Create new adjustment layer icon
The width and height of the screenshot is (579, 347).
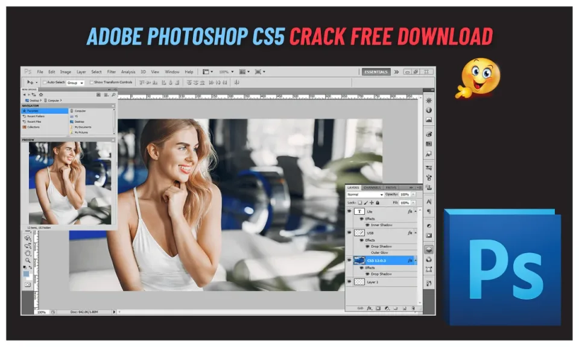tap(387, 308)
